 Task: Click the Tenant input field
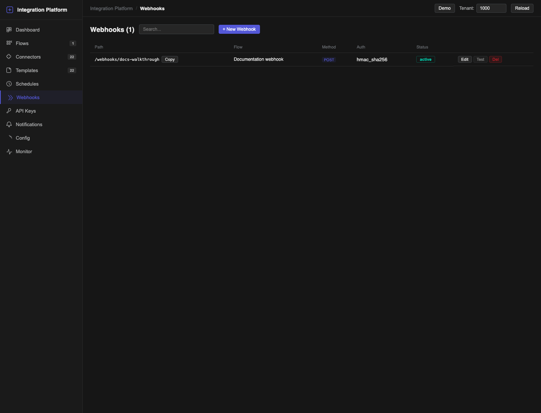491,8
